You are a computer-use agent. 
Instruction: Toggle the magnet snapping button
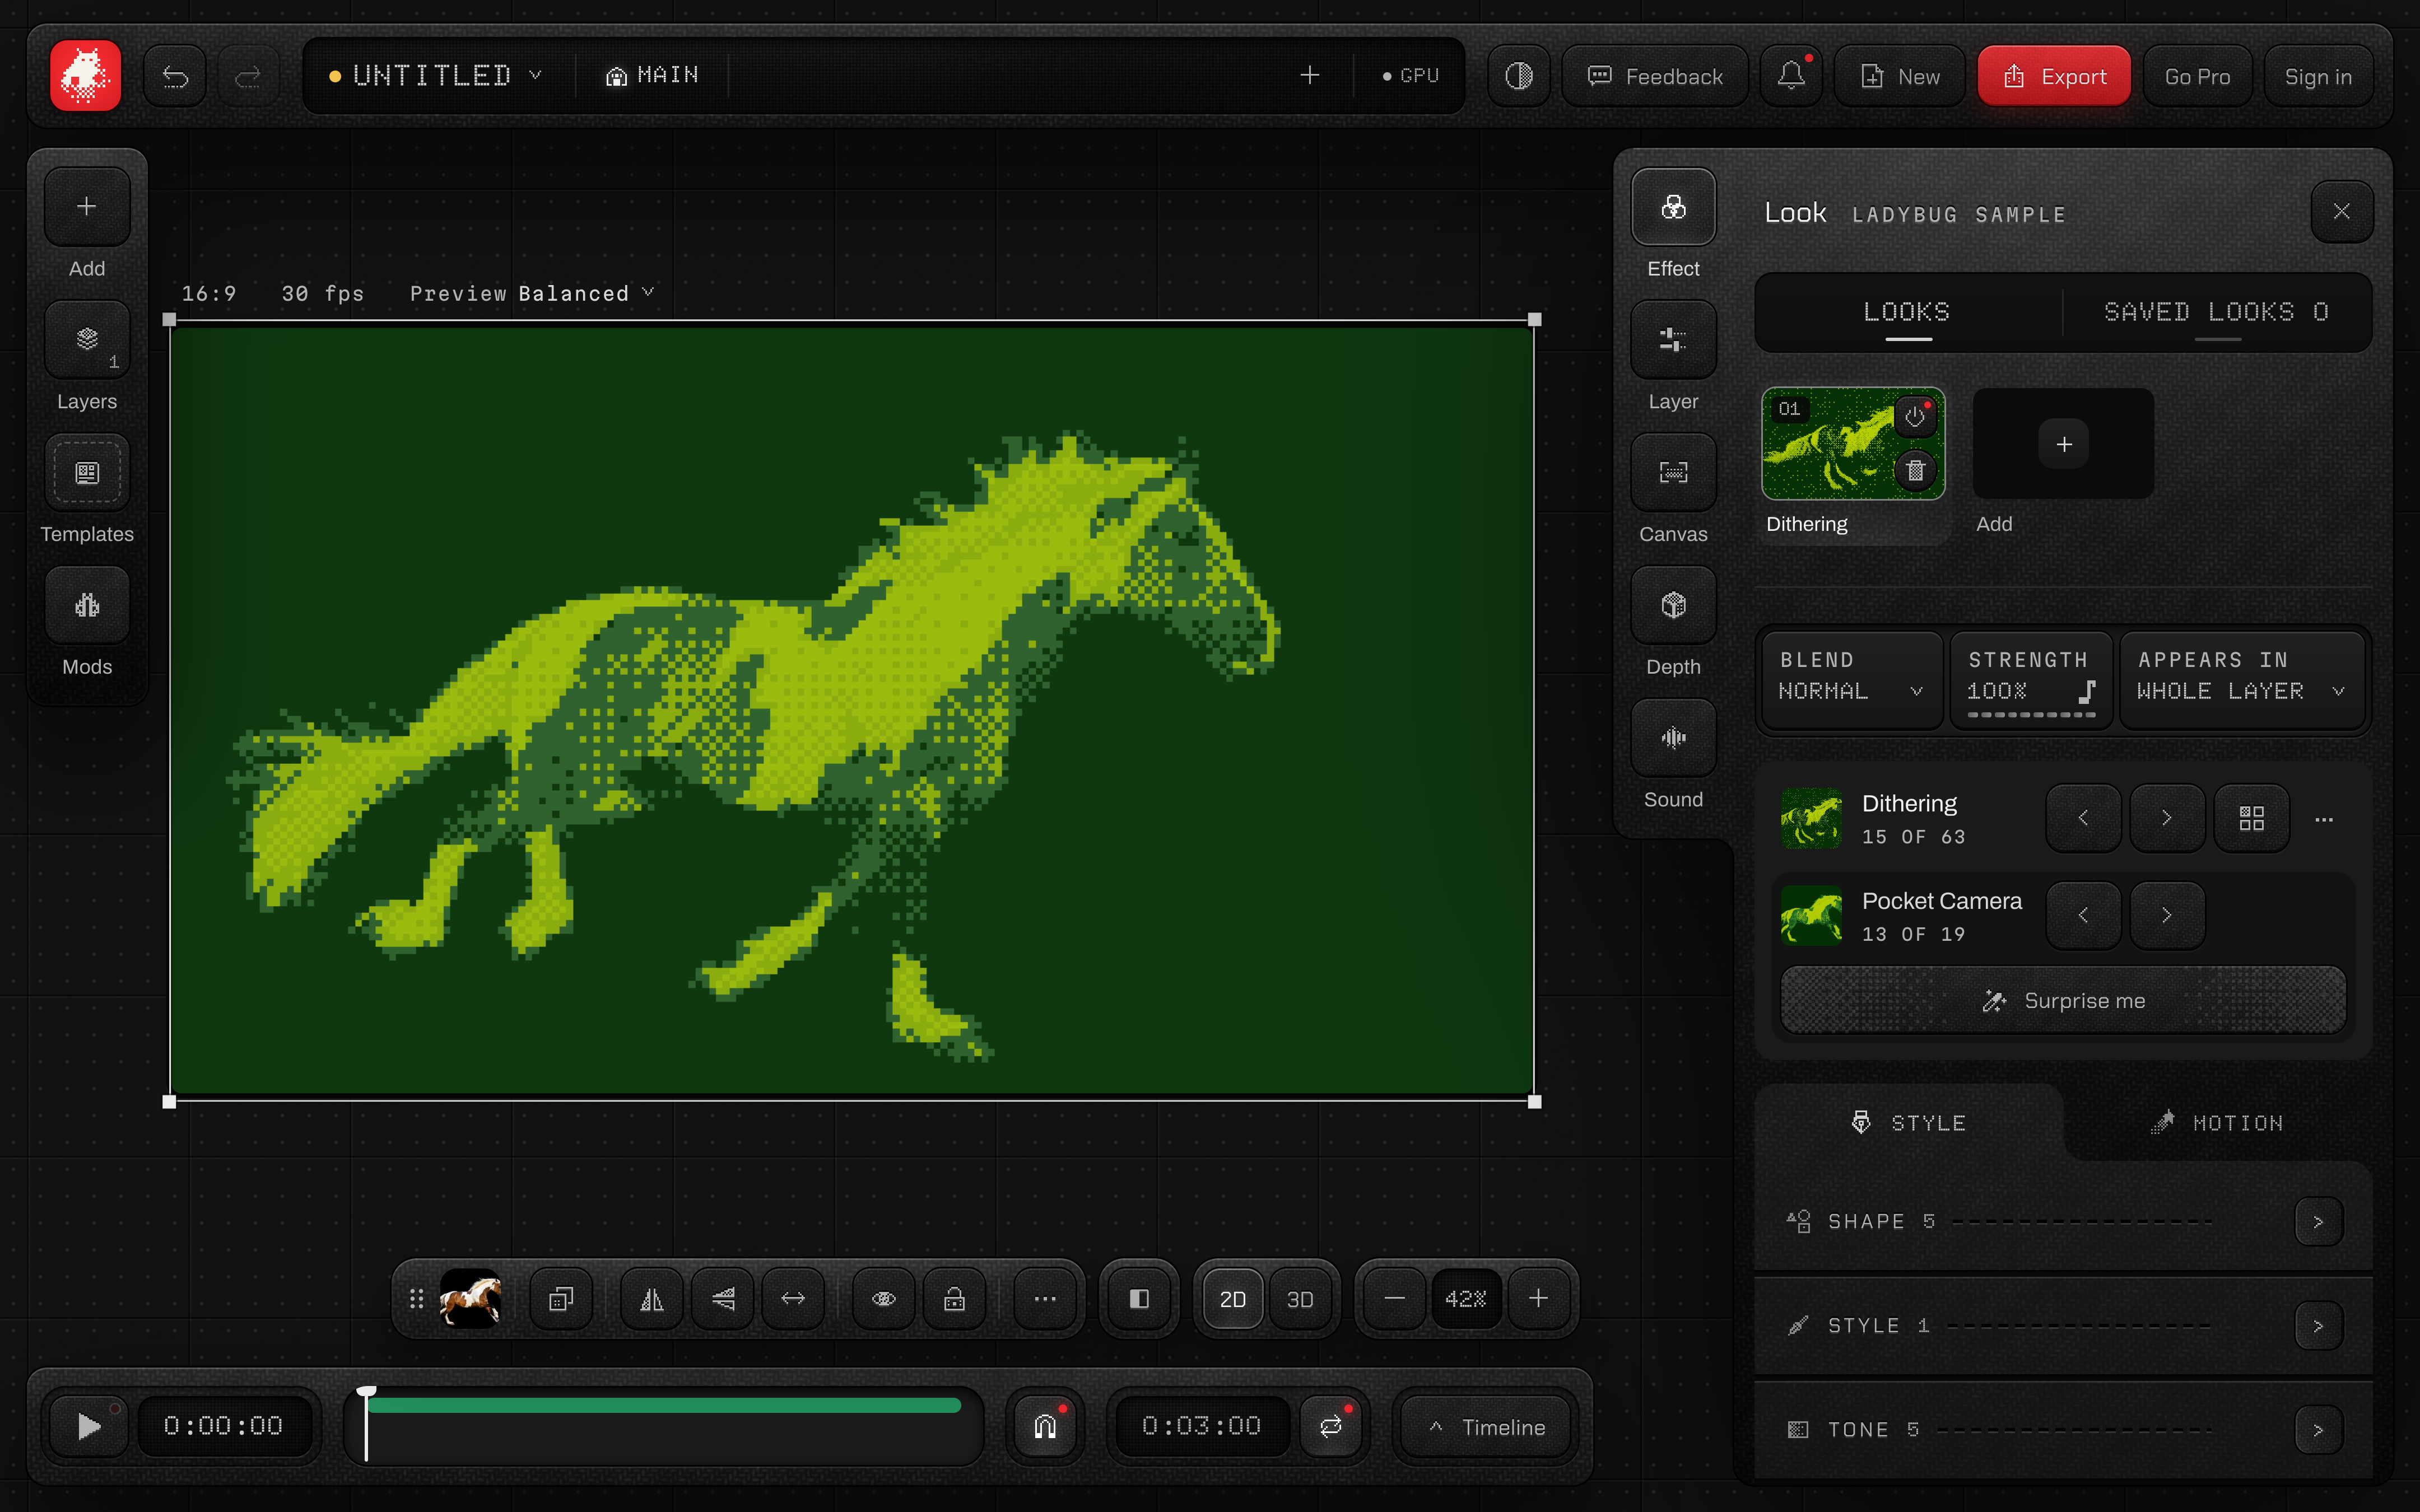point(1045,1427)
